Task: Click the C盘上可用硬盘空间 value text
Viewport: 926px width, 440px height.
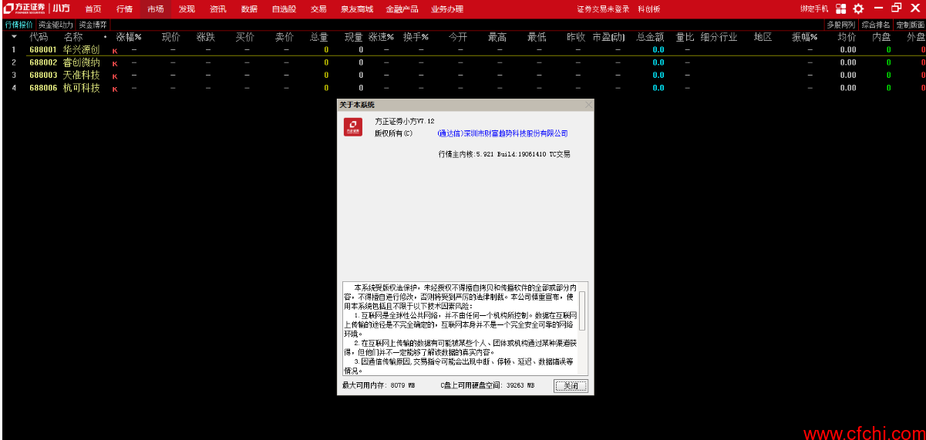Action: coord(488,385)
